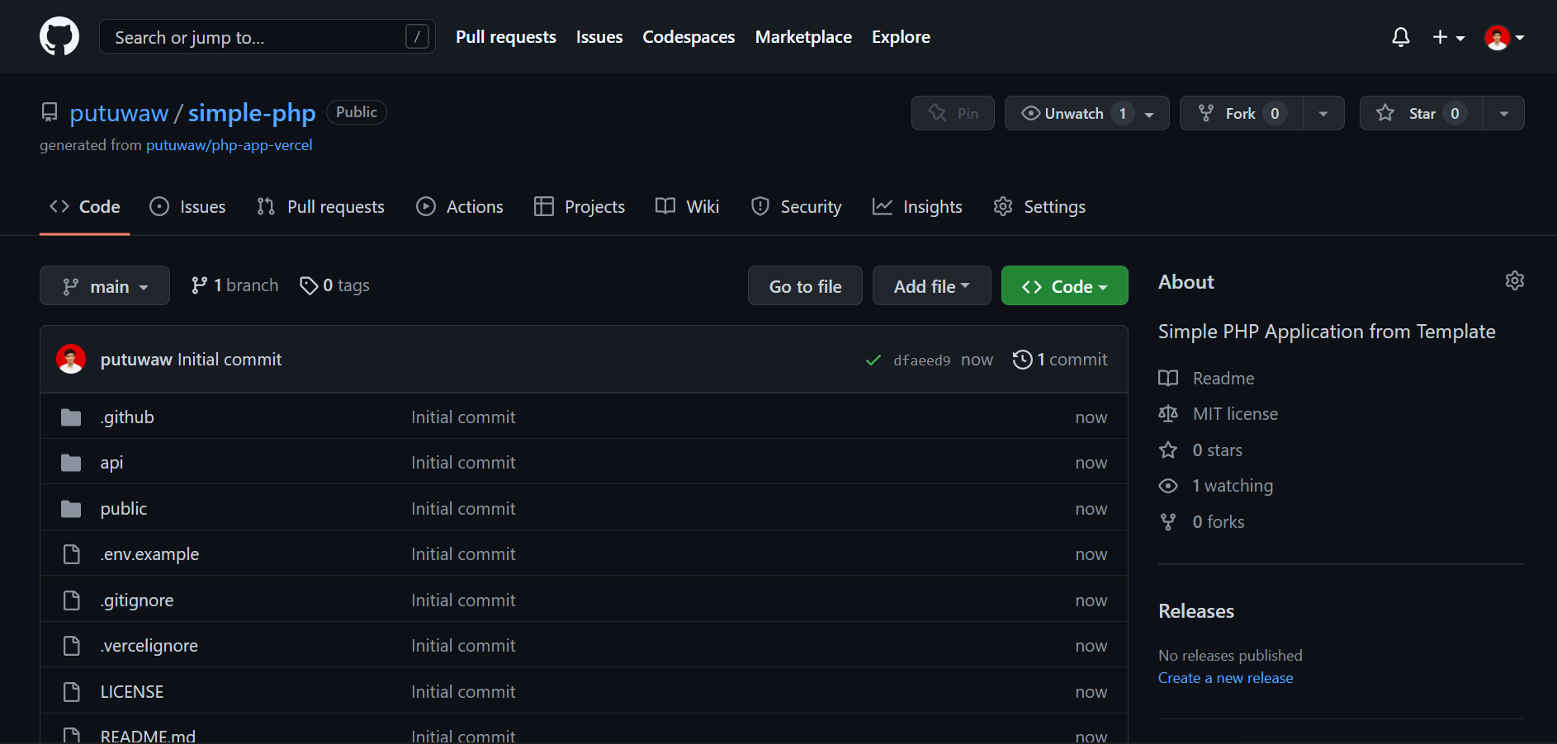Open the user avatar menu
Viewport: 1557px width, 744px height.
click(x=1504, y=37)
